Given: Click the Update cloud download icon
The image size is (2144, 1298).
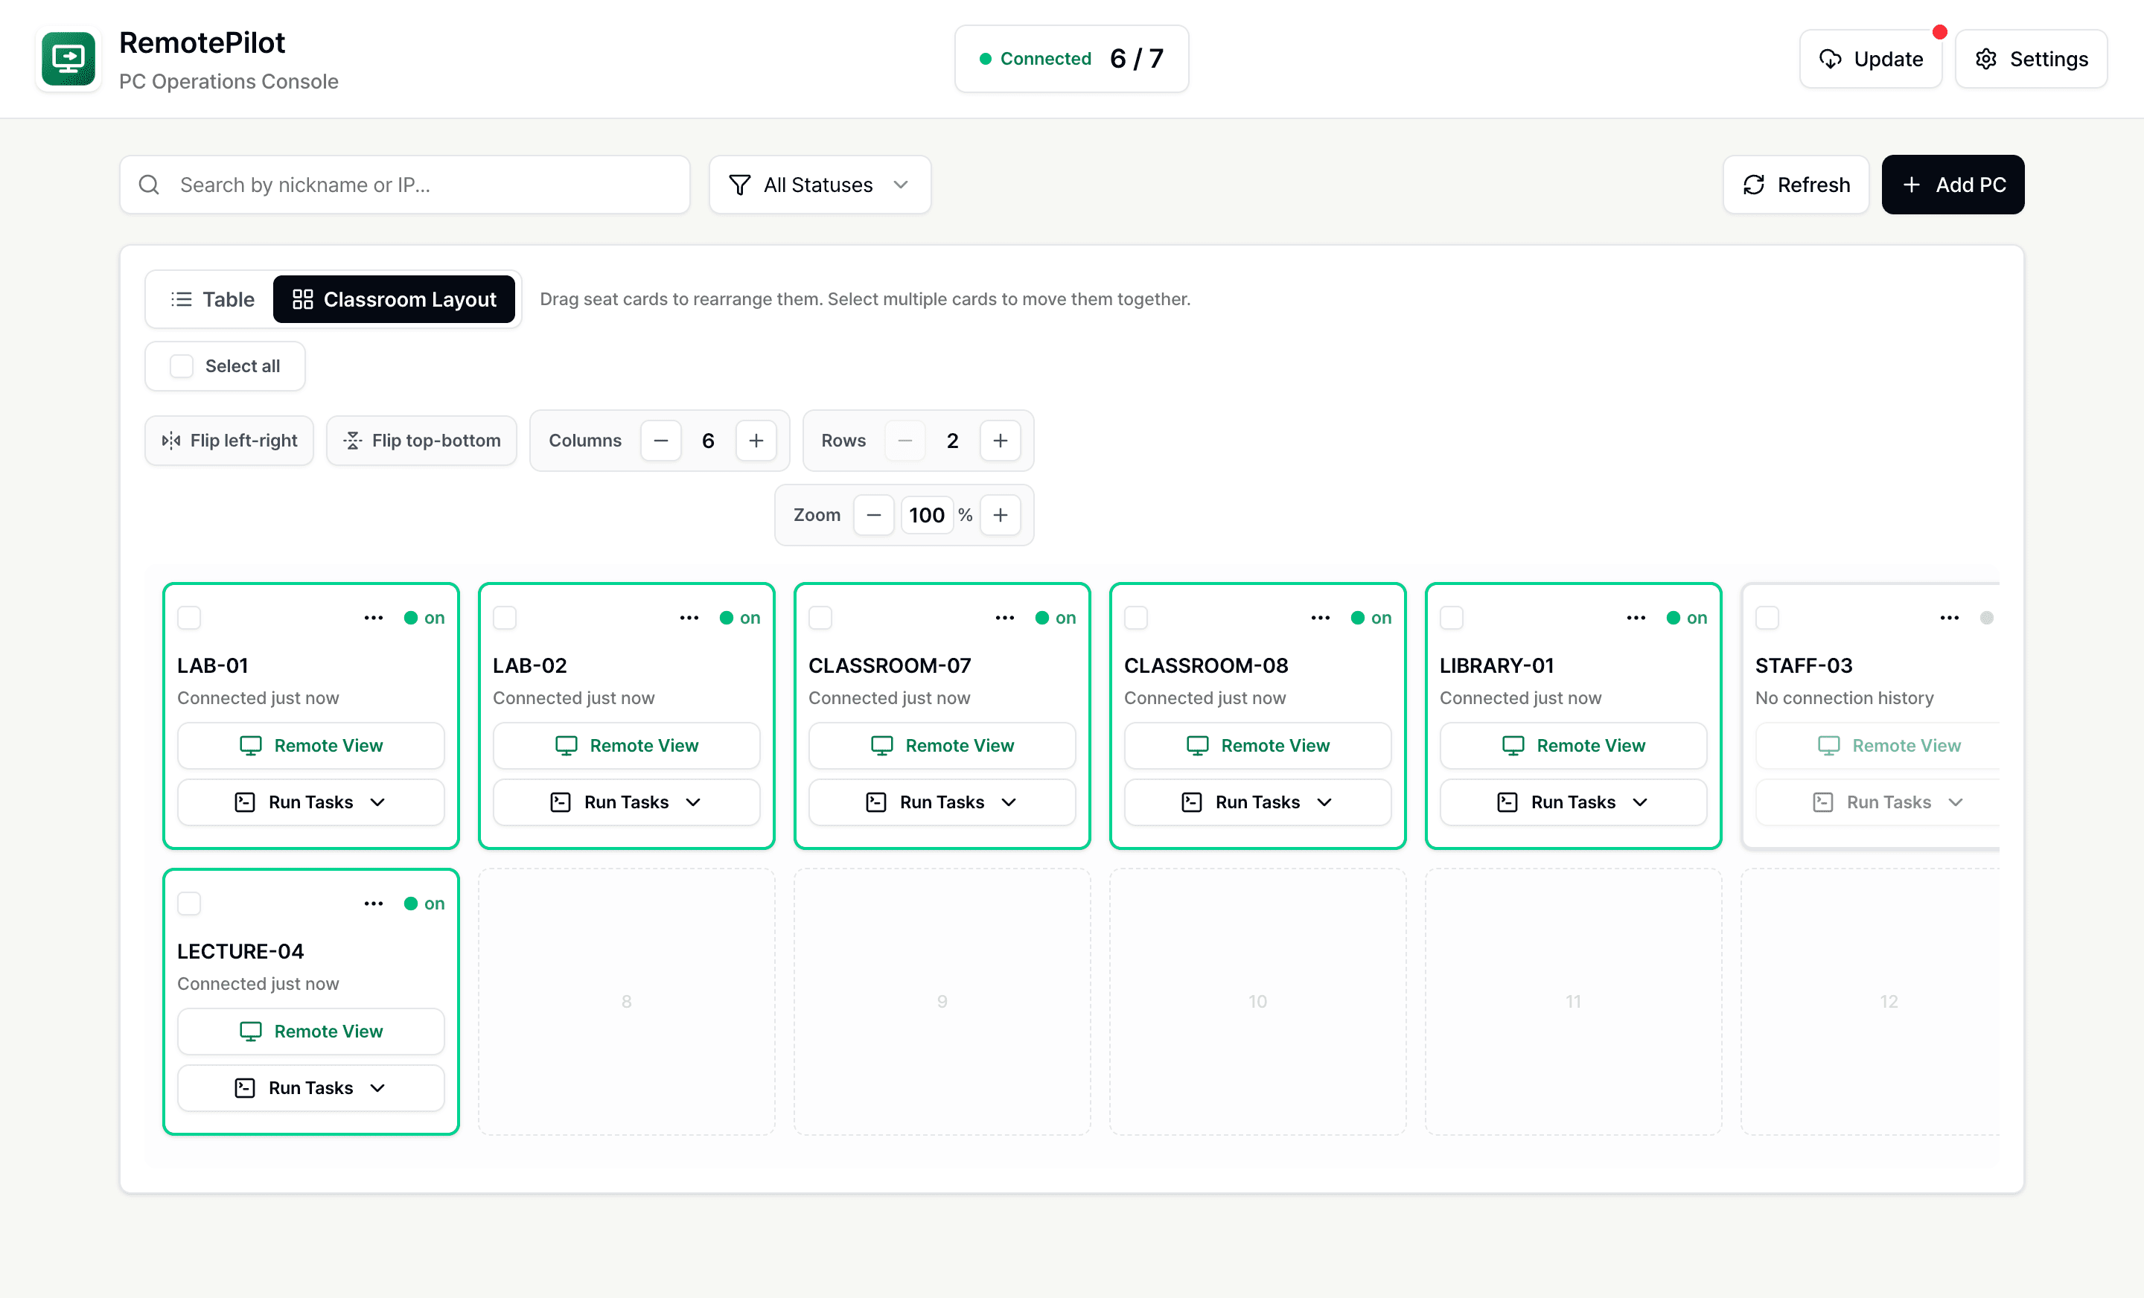Looking at the screenshot, I should point(1830,59).
